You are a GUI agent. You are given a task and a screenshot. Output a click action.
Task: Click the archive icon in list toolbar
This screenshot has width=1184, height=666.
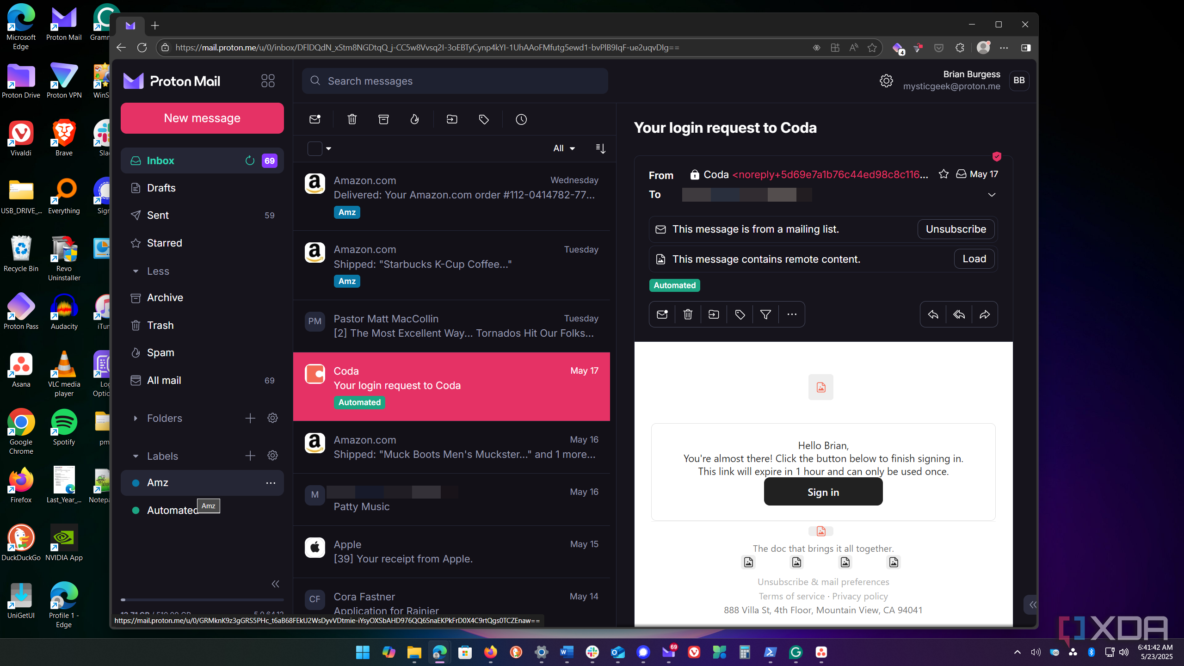(383, 119)
